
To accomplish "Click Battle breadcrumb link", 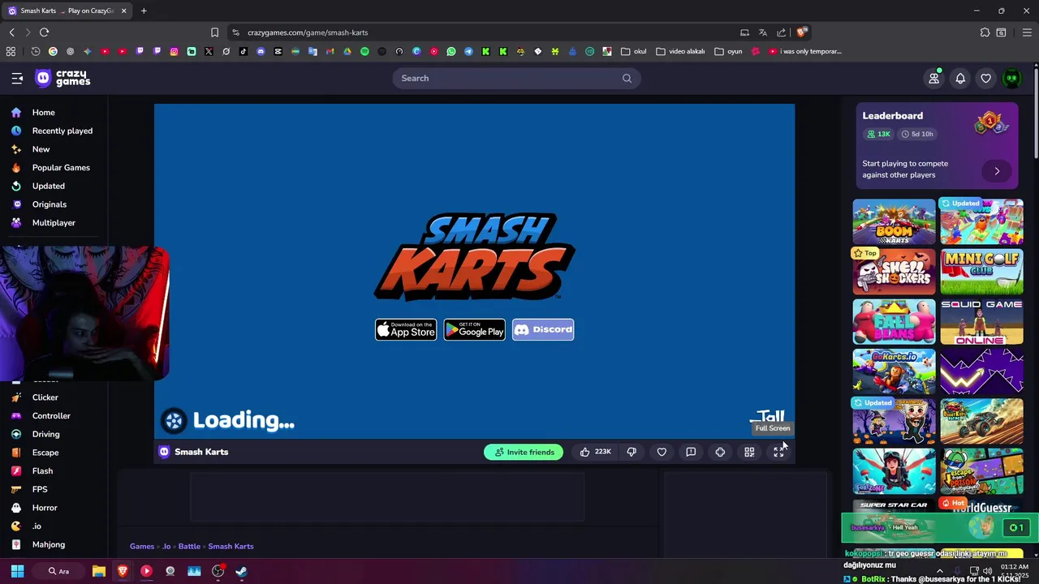I will pyautogui.click(x=189, y=546).
